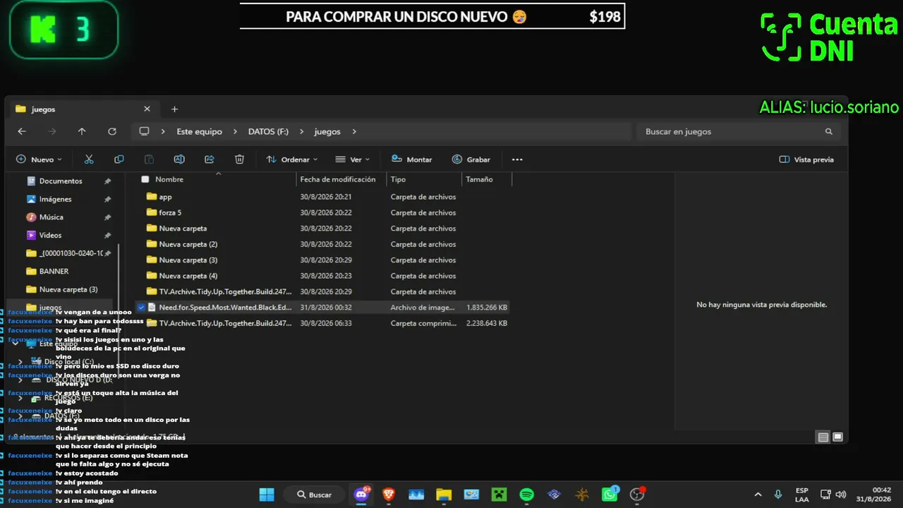Viewport: 903px width, 508px height.
Task: Open BANNER folder in the sidebar
Action: click(54, 271)
